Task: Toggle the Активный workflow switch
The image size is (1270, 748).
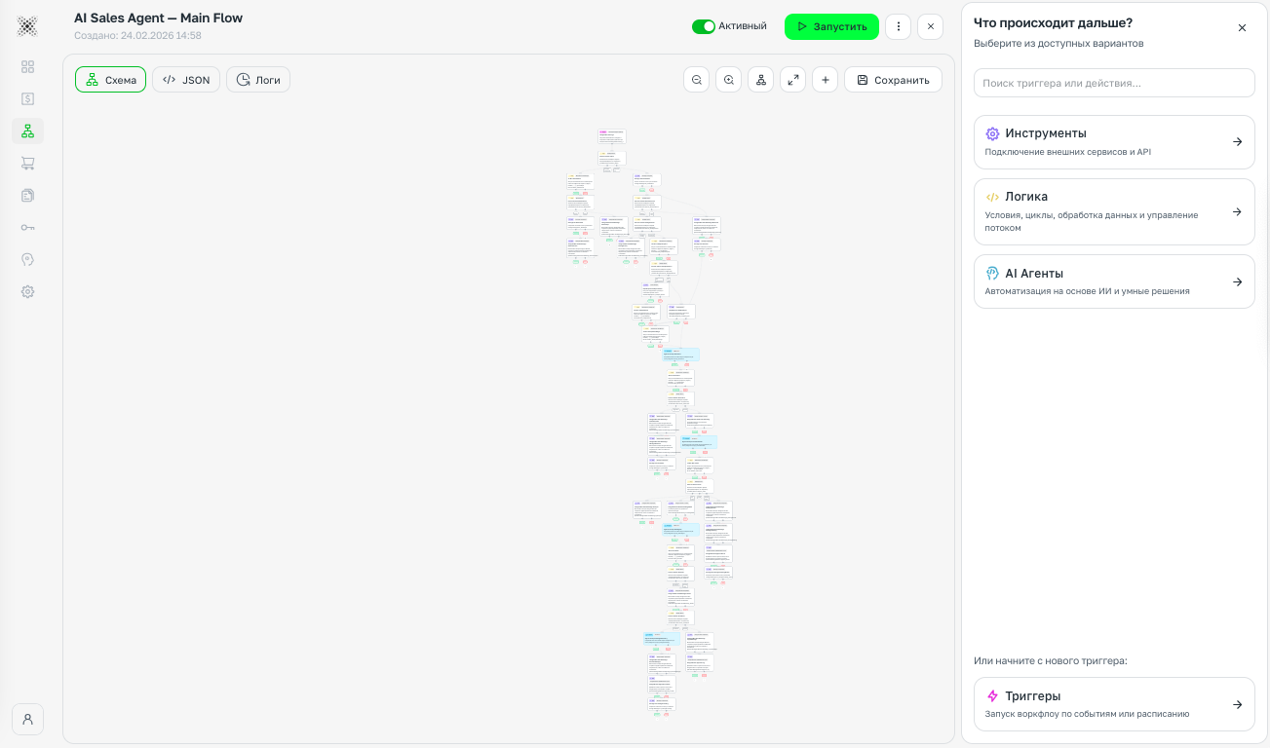Action: point(703,26)
